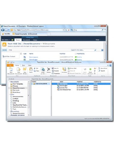Select the Browse tab in SharePoint ribbon
The width and height of the screenshot is (114, 147).
pyautogui.click(x=18, y=40)
